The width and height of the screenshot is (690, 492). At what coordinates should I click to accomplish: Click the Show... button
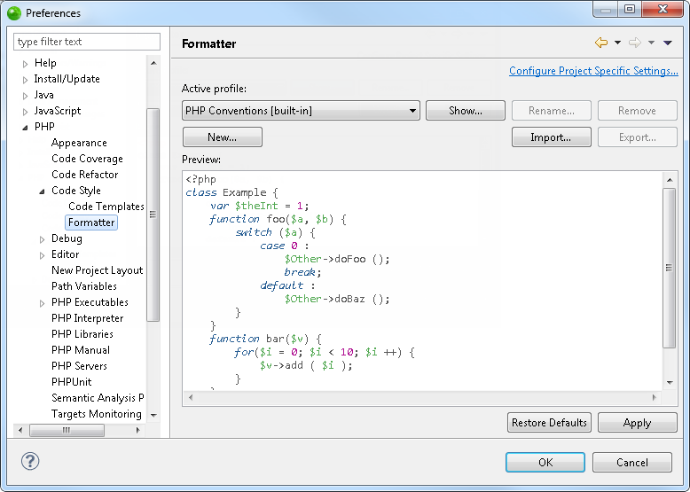click(x=465, y=110)
